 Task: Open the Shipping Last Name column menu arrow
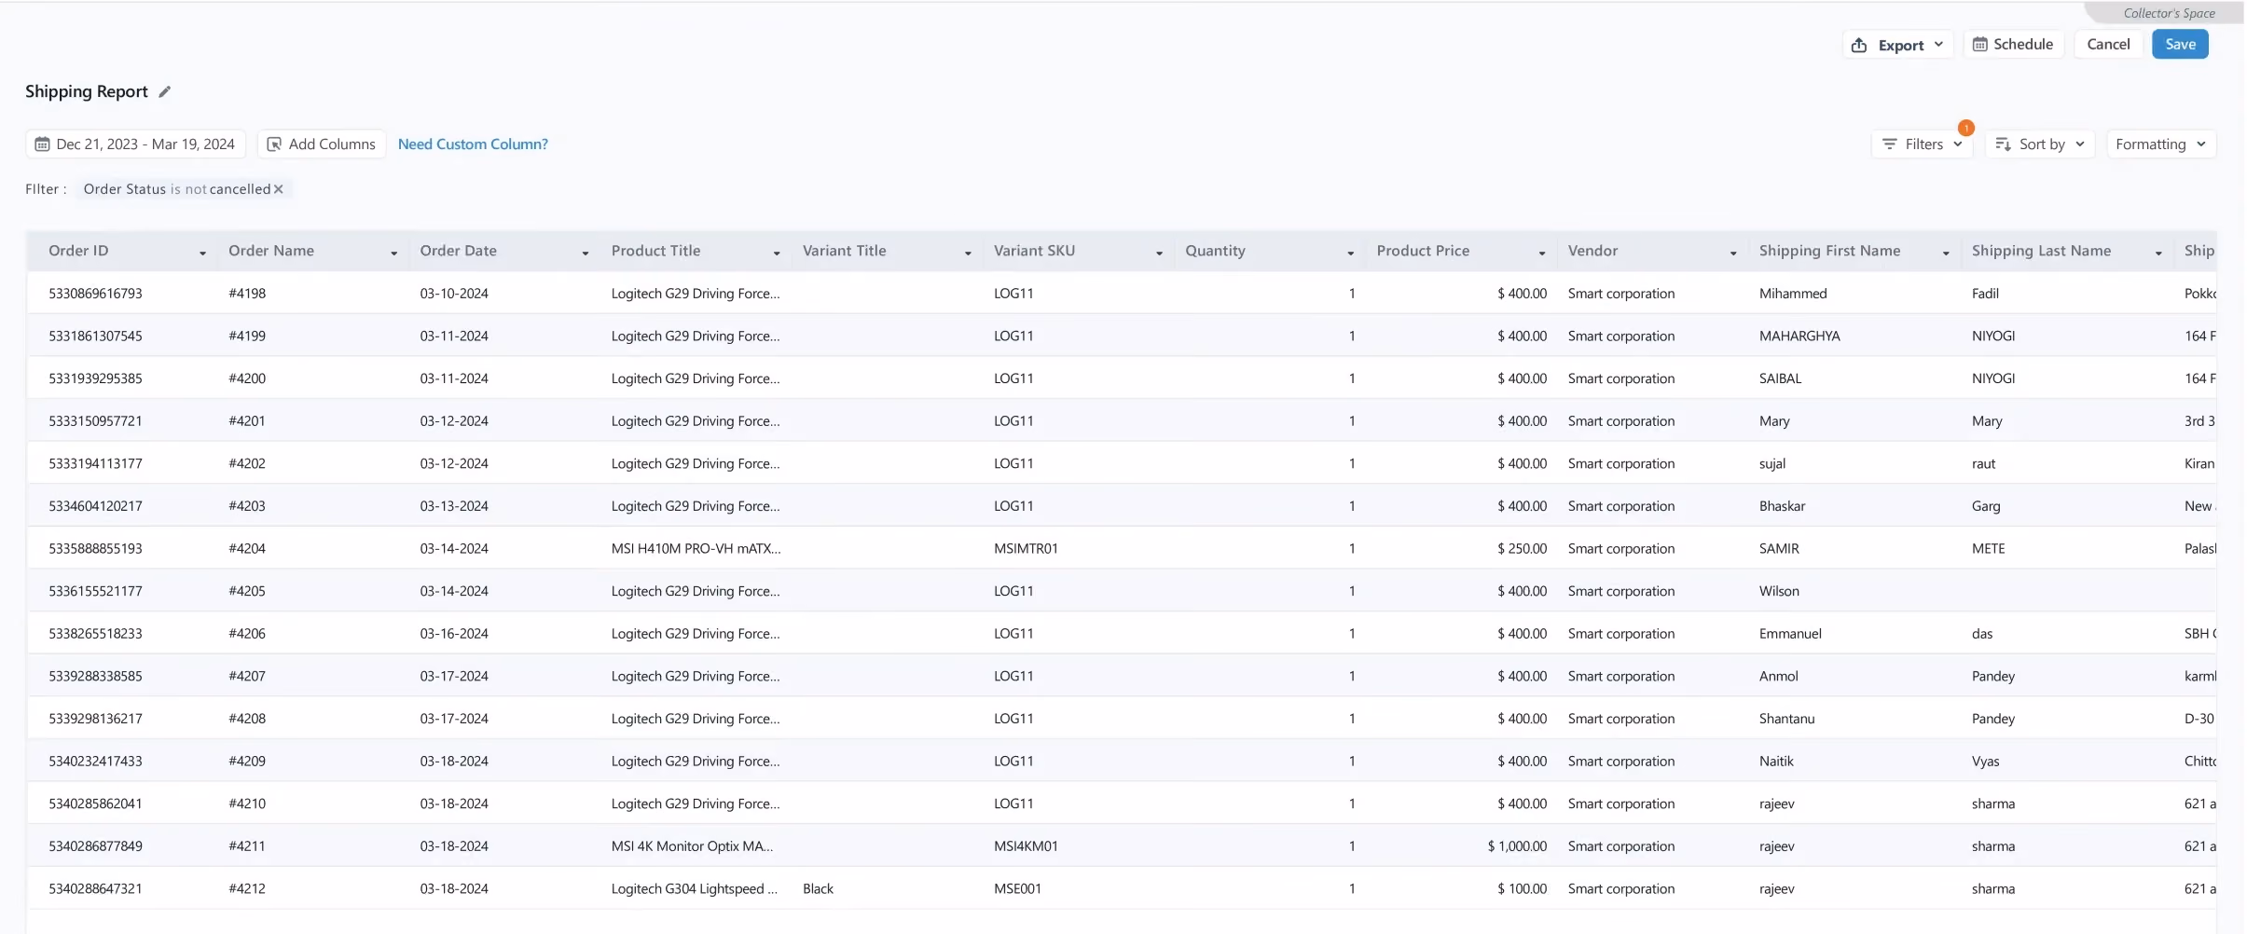2157,253
